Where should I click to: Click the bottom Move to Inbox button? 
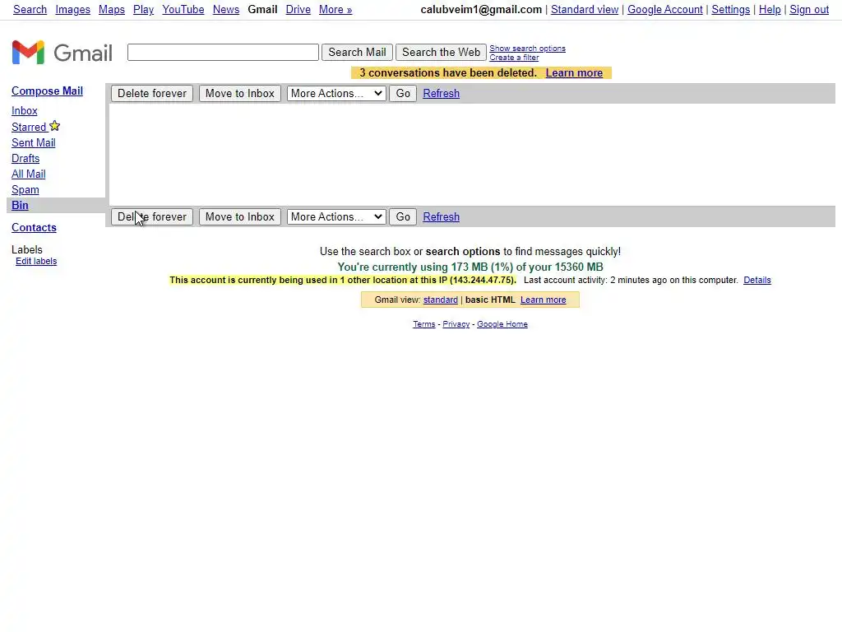click(239, 217)
